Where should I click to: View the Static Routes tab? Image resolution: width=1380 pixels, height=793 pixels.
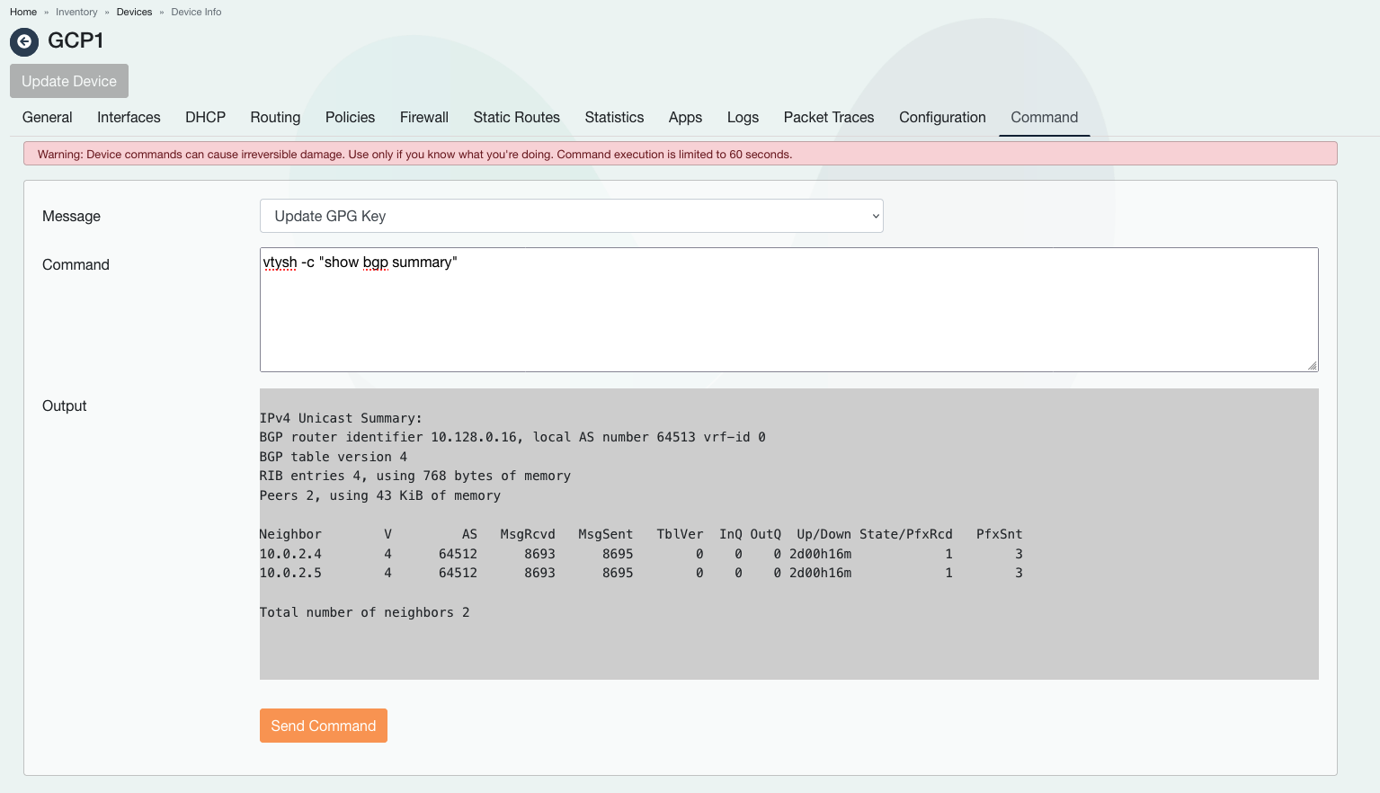516,117
